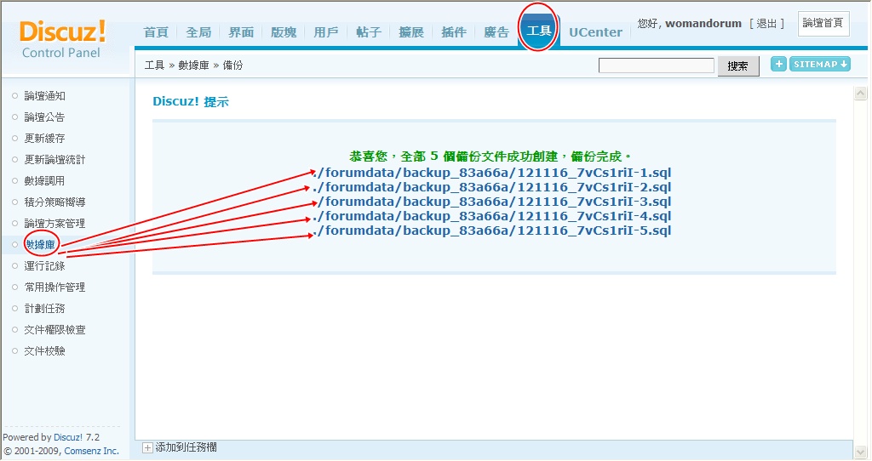Click the plus icon beside Sitemap
Screen dimensions: 872x461
click(778, 65)
